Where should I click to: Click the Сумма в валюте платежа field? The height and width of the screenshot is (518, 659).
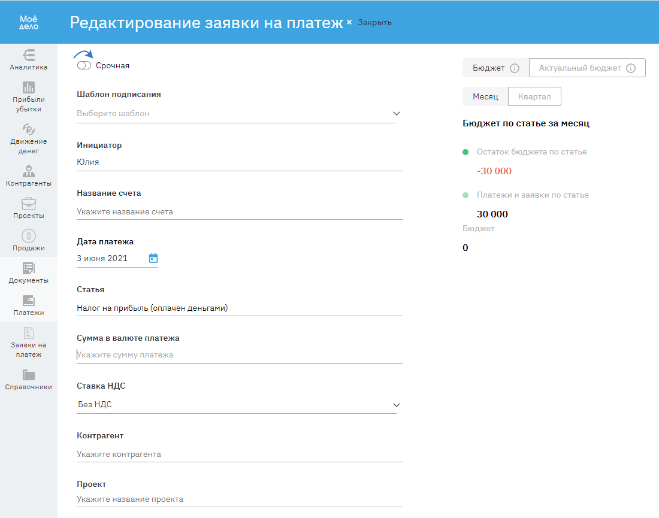[239, 355]
